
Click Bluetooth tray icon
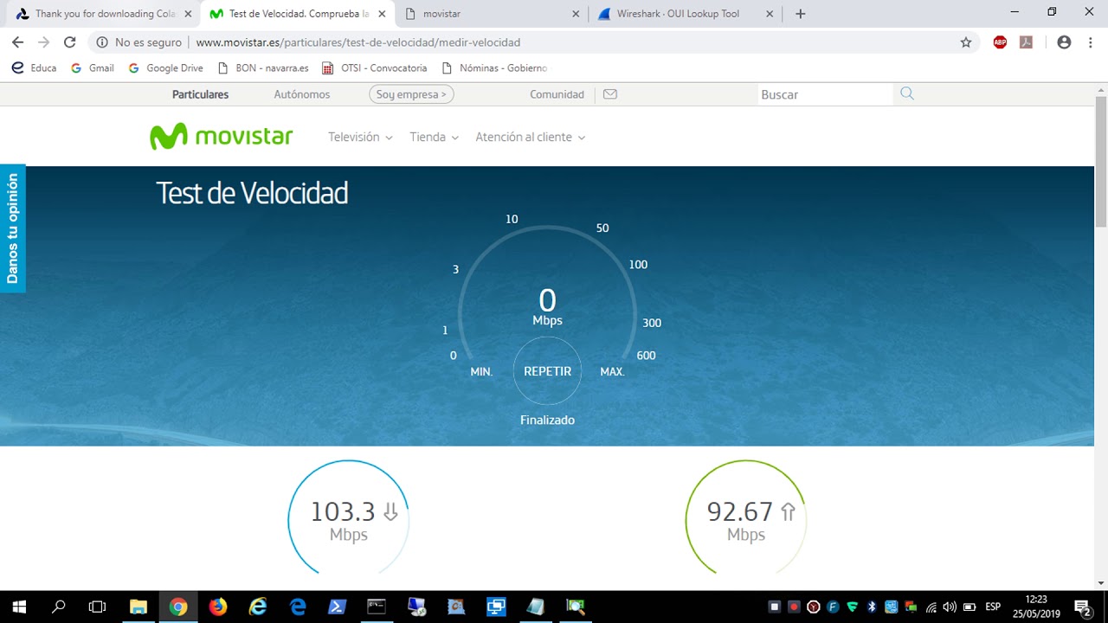(x=872, y=607)
